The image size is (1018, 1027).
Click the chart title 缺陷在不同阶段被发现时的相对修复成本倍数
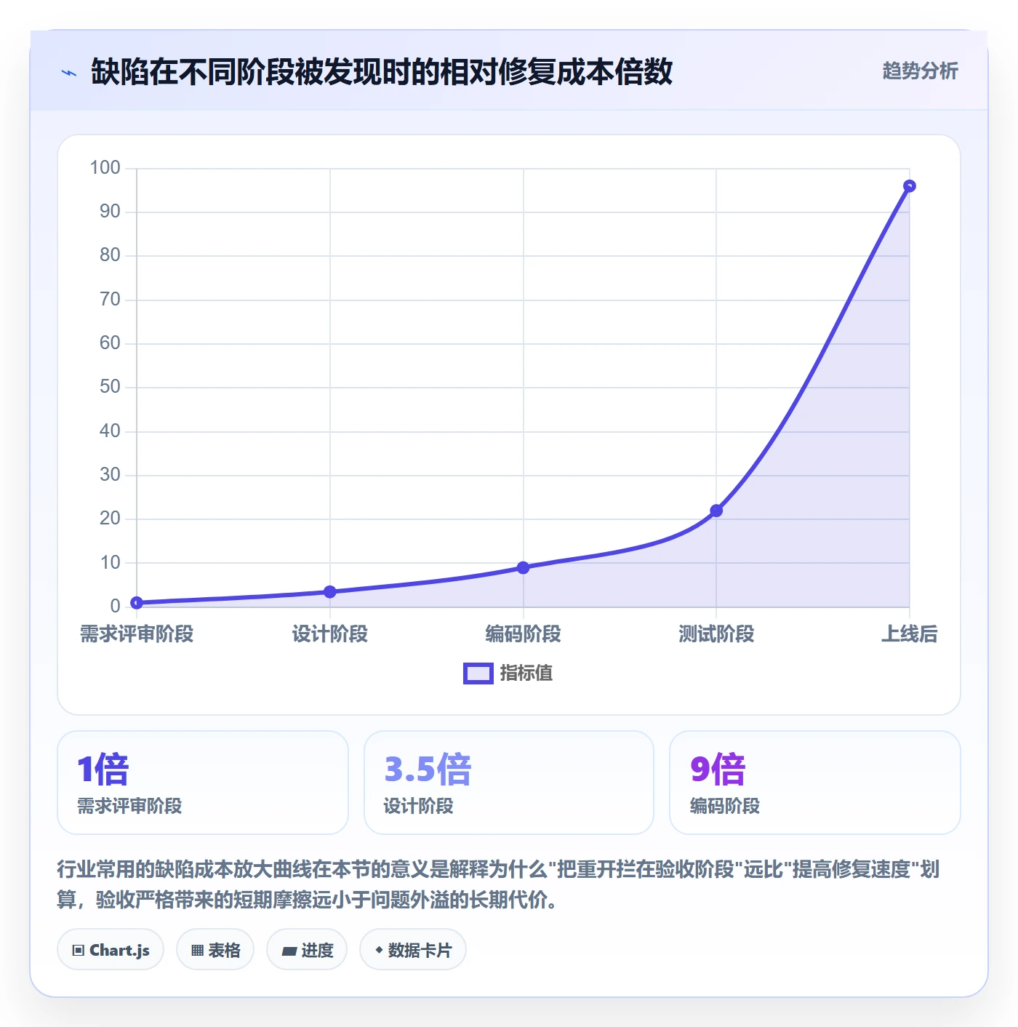coord(382,72)
